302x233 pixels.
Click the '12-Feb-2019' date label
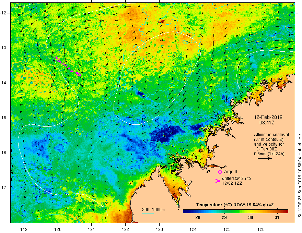tap(268, 117)
